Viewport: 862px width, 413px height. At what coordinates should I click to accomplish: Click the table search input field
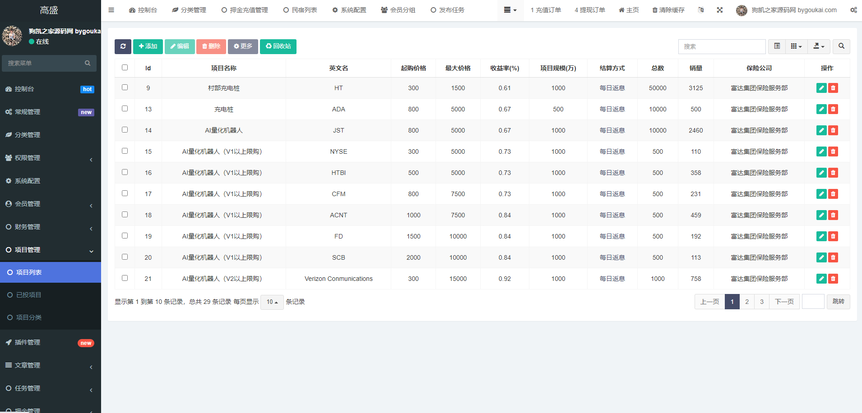[x=722, y=46]
